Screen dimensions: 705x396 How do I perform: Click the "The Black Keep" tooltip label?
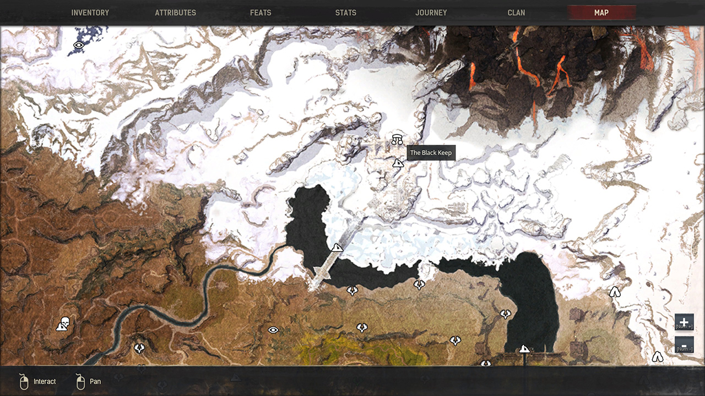pyautogui.click(x=431, y=153)
